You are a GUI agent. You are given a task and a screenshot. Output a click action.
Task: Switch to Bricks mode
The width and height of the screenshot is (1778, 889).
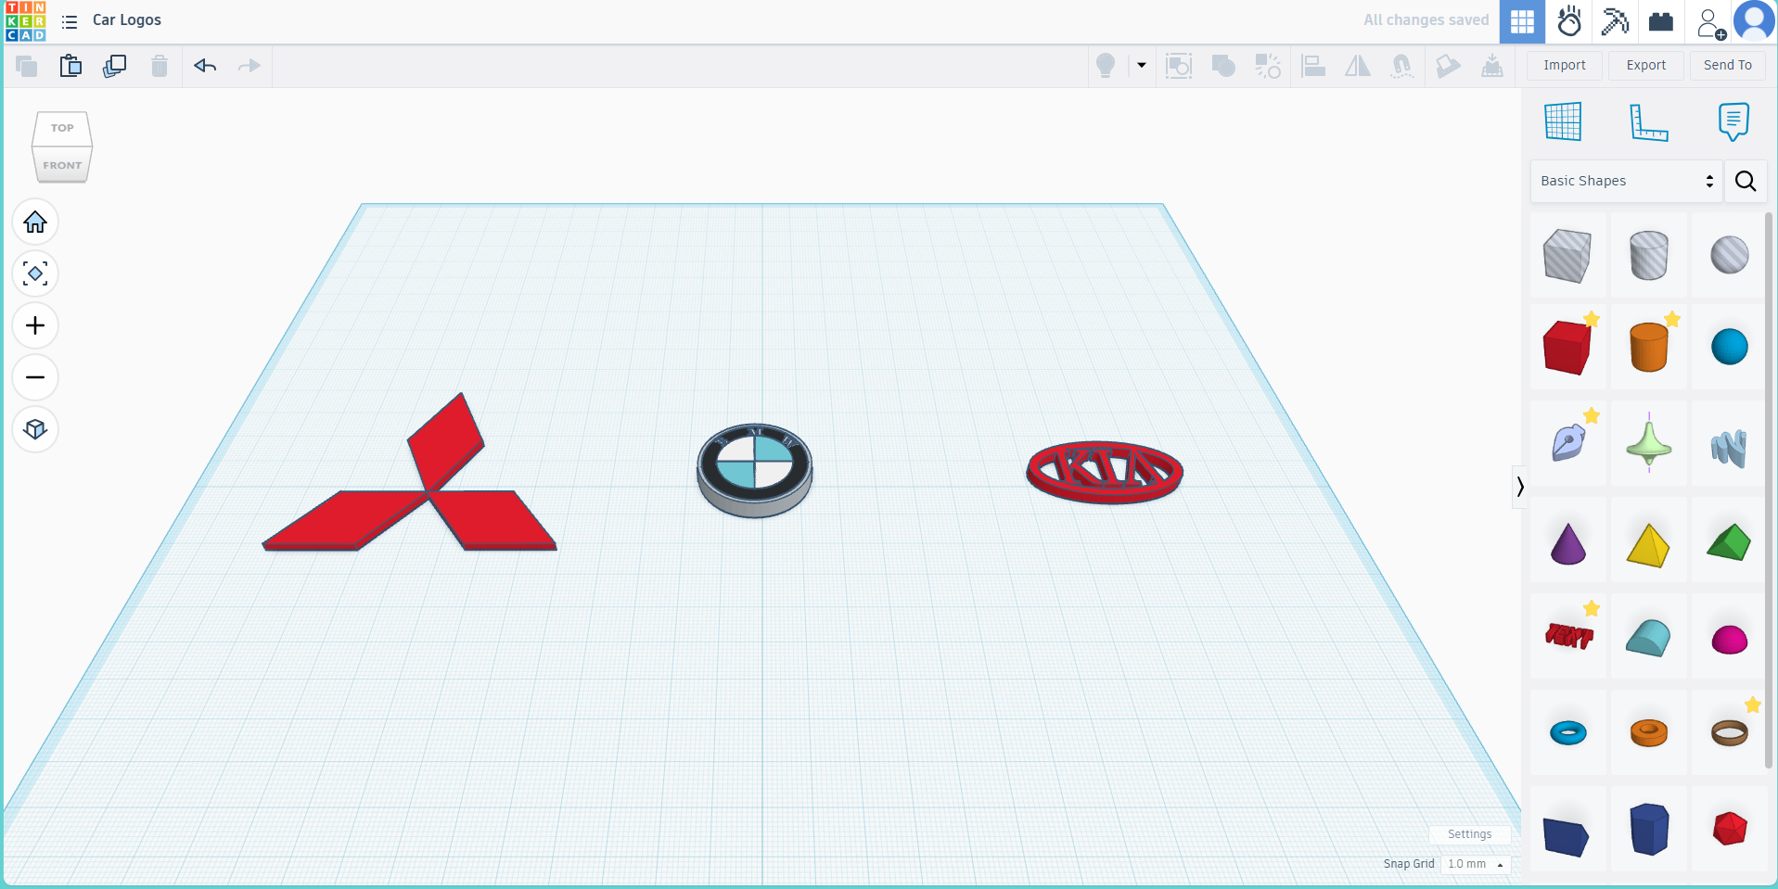point(1661,21)
